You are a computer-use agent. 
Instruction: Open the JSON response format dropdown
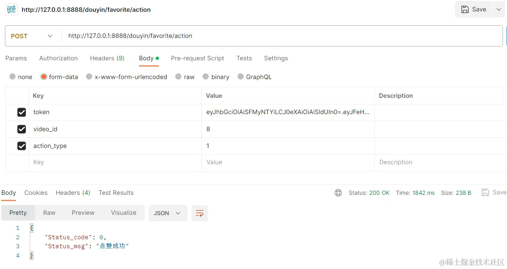168,213
